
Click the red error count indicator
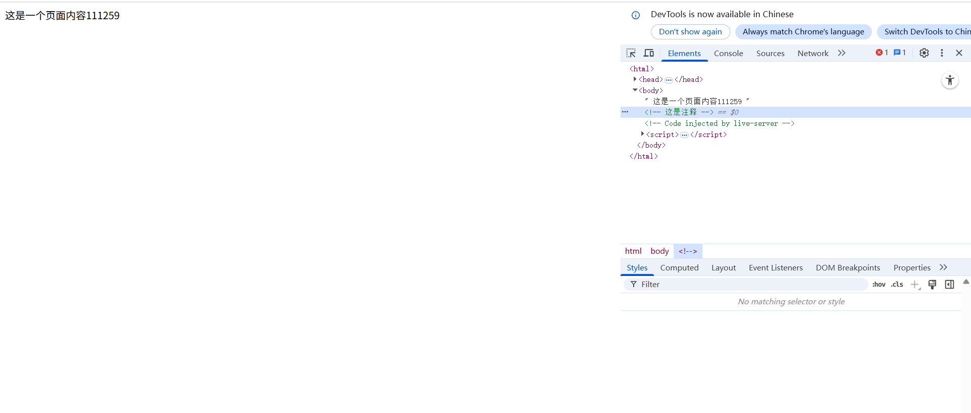pyautogui.click(x=882, y=53)
